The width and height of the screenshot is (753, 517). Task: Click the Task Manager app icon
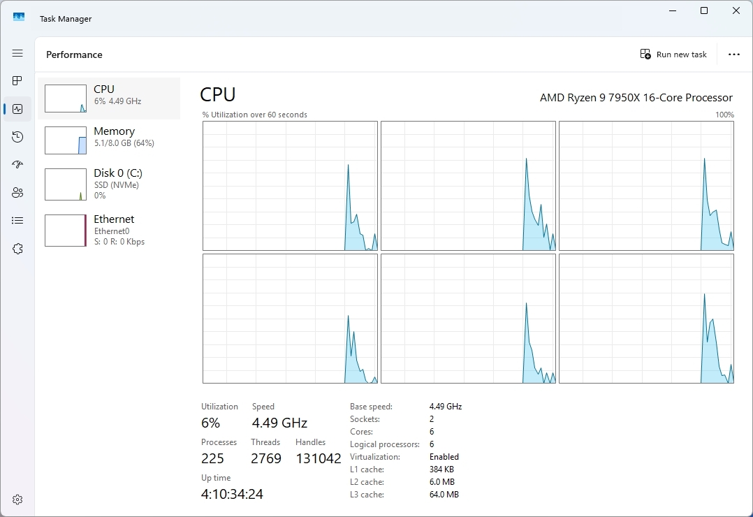click(19, 17)
